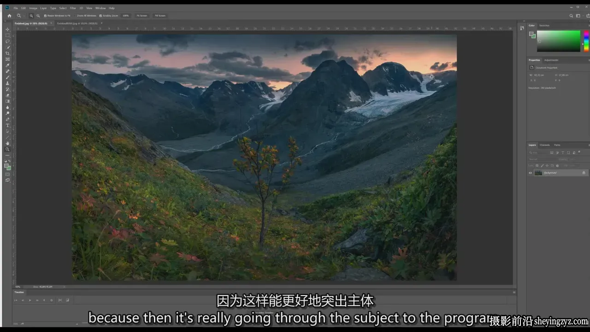
Task: Open the Timeline panel menu icon
Action: 514,292
